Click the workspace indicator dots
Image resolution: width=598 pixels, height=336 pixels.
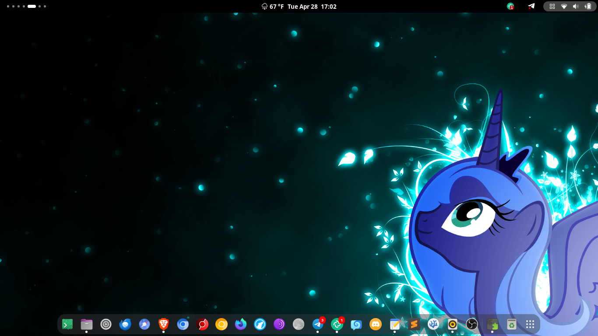(x=26, y=7)
